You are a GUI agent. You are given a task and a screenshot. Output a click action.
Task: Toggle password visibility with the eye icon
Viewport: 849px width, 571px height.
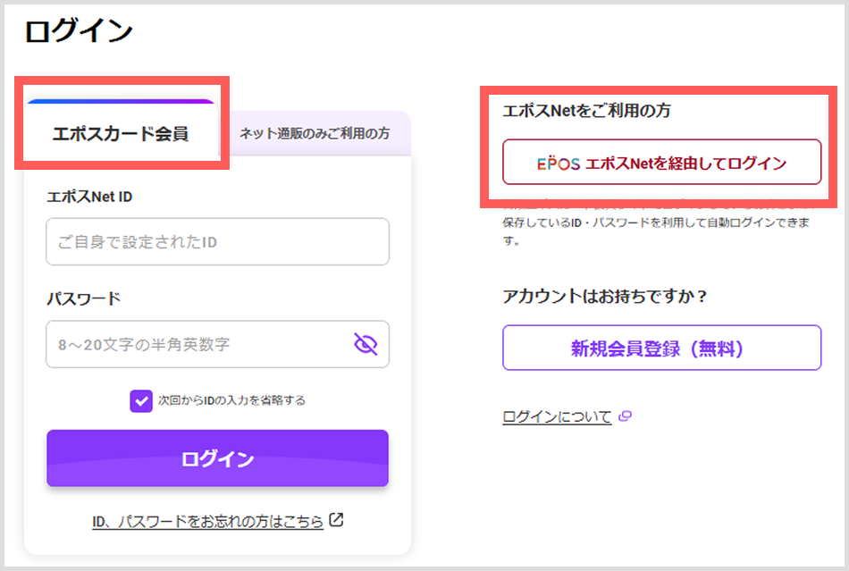point(366,344)
